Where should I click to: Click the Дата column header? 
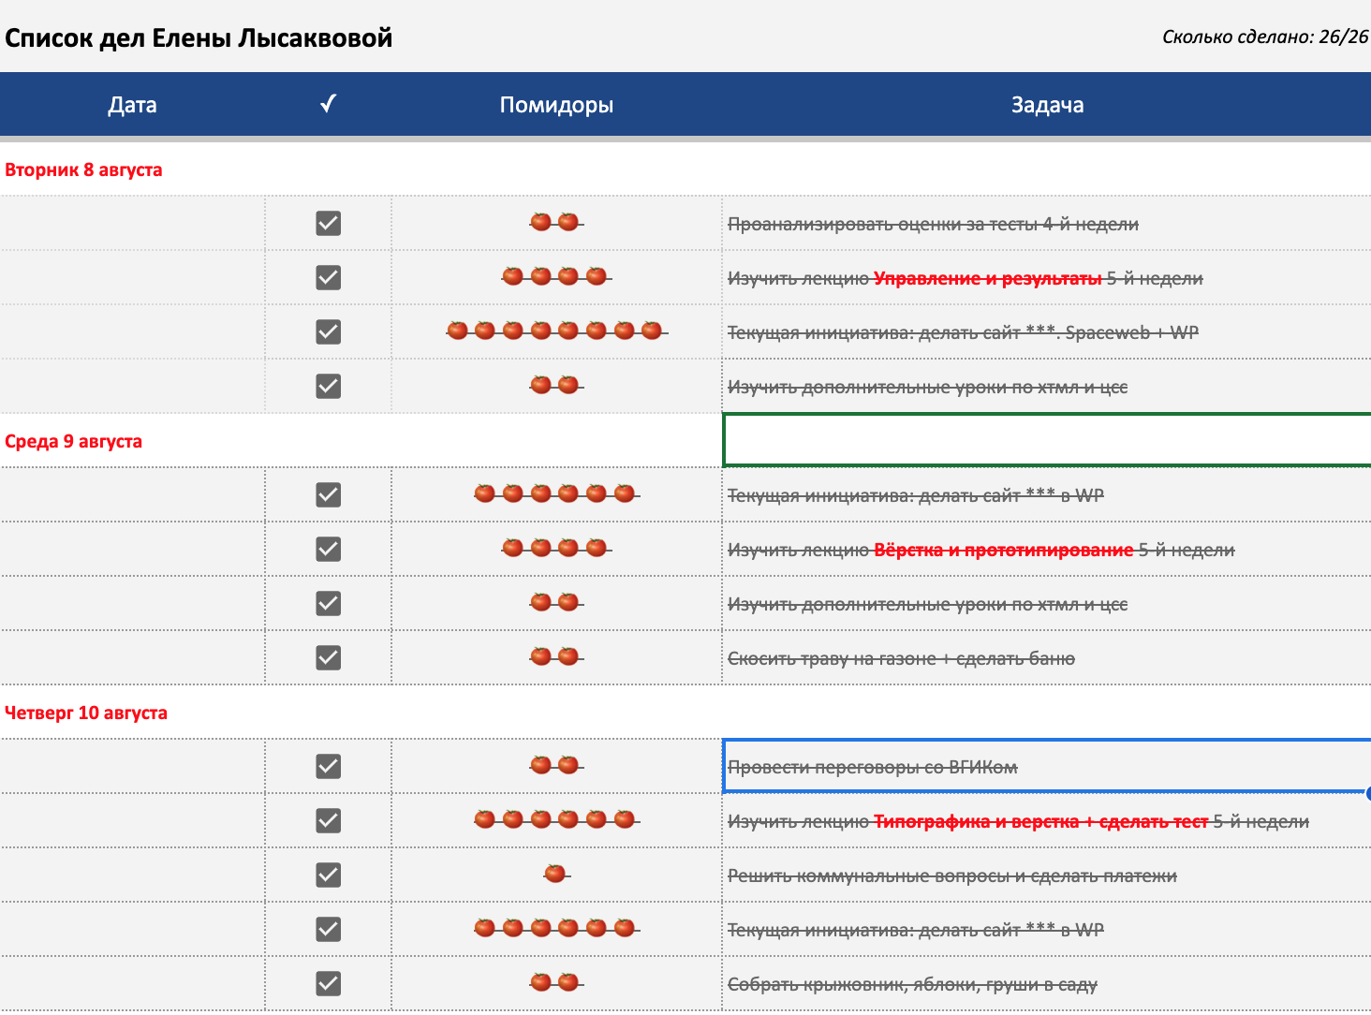[x=132, y=105]
